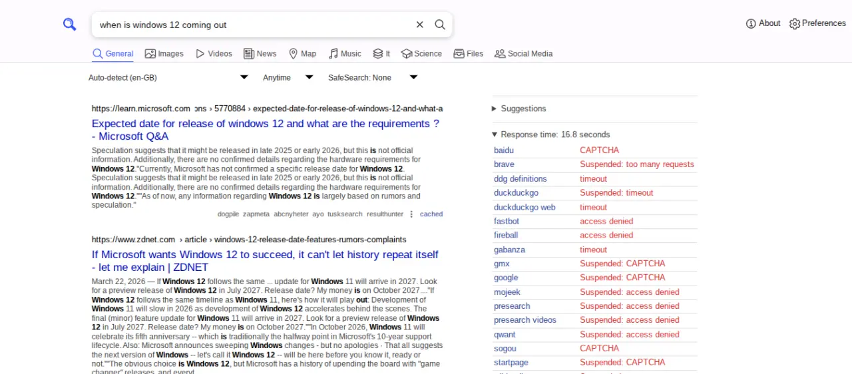Click the SearXNG magnifier logo
This screenshot has width=852, height=374.
point(70,25)
